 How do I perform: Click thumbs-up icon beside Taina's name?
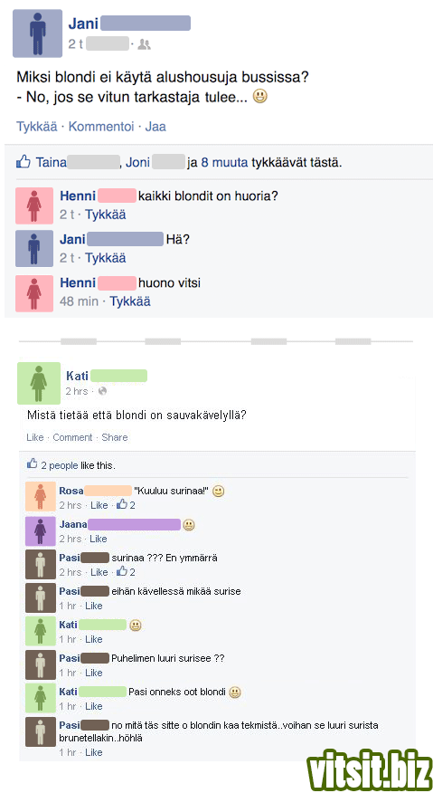click(24, 162)
